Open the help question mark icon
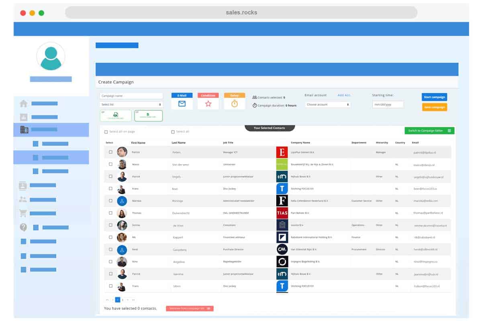Viewport: 482px width, 321px height. click(23, 227)
